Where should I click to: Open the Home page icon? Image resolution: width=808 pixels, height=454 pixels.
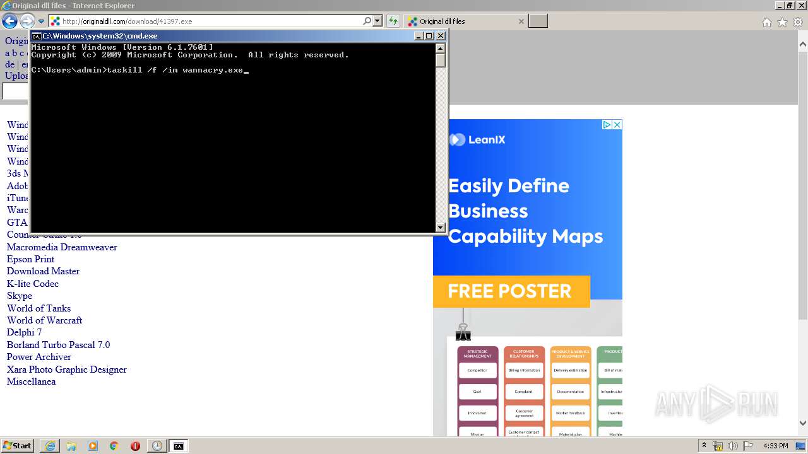(766, 22)
